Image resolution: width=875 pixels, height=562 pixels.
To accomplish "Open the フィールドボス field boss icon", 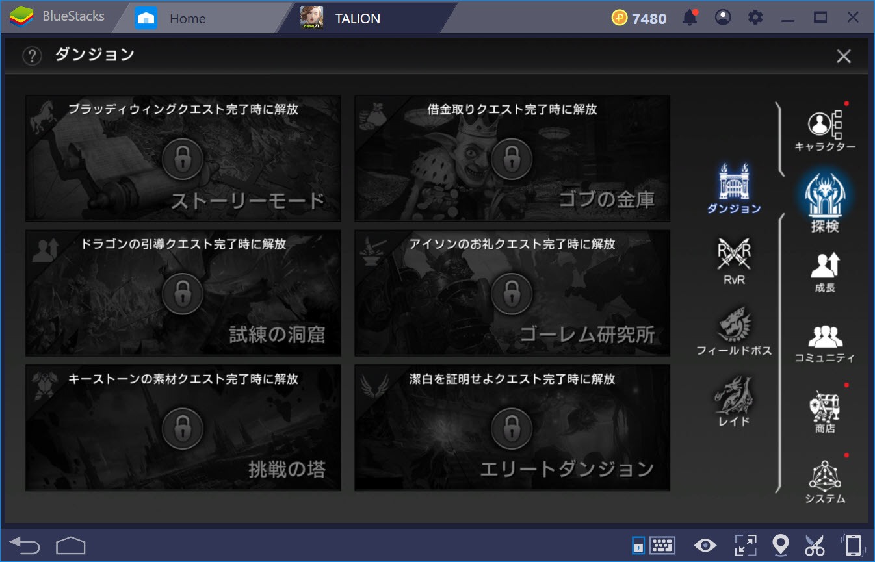I will tap(734, 332).
